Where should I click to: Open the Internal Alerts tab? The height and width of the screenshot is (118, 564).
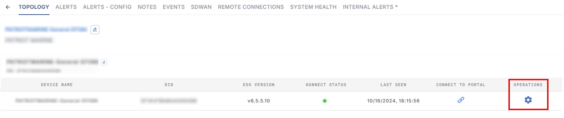(x=370, y=7)
